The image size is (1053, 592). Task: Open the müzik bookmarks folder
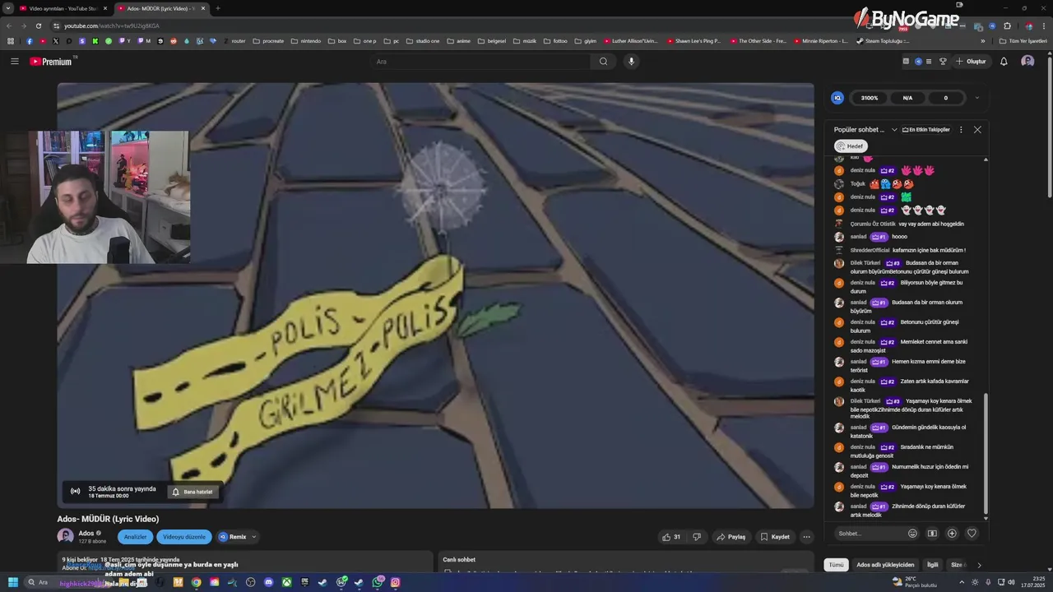(x=525, y=40)
